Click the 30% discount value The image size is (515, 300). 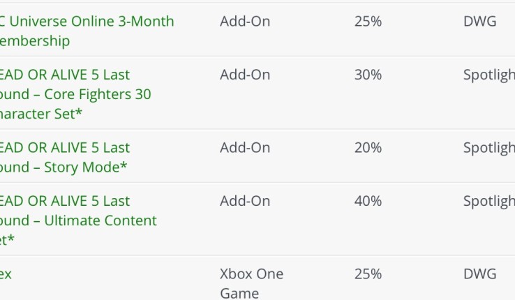click(x=368, y=75)
